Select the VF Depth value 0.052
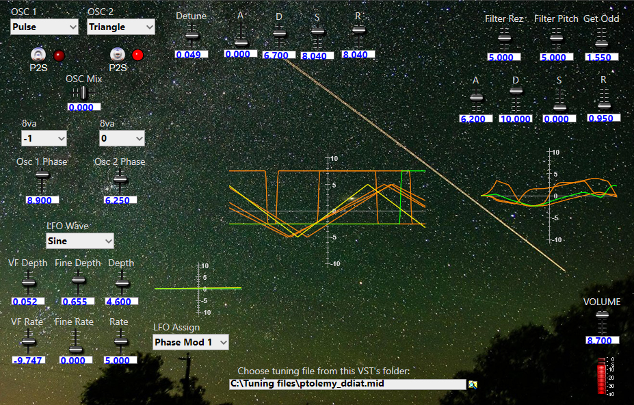 [x=28, y=302]
